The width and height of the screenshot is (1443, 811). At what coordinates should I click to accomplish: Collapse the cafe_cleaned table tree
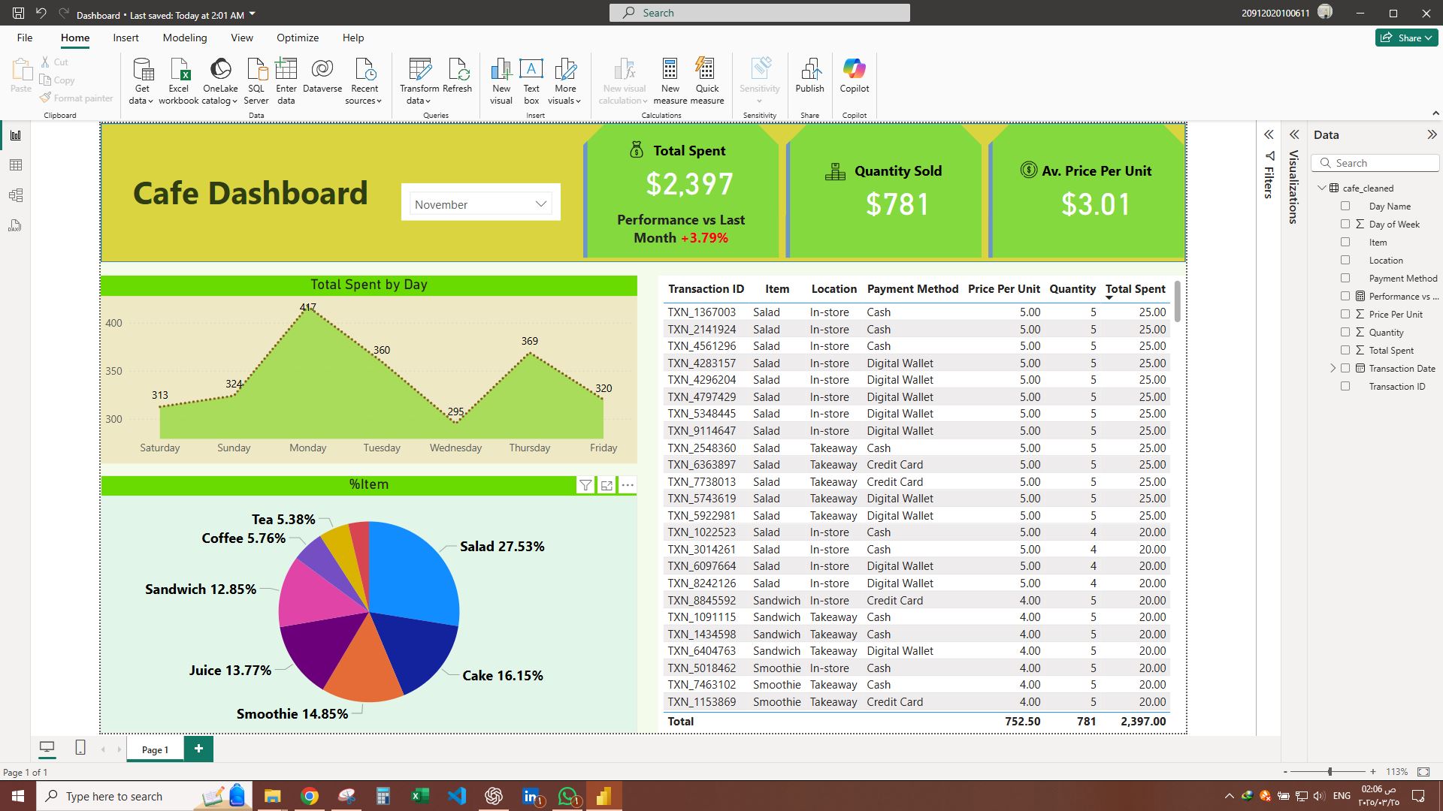[1322, 188]
